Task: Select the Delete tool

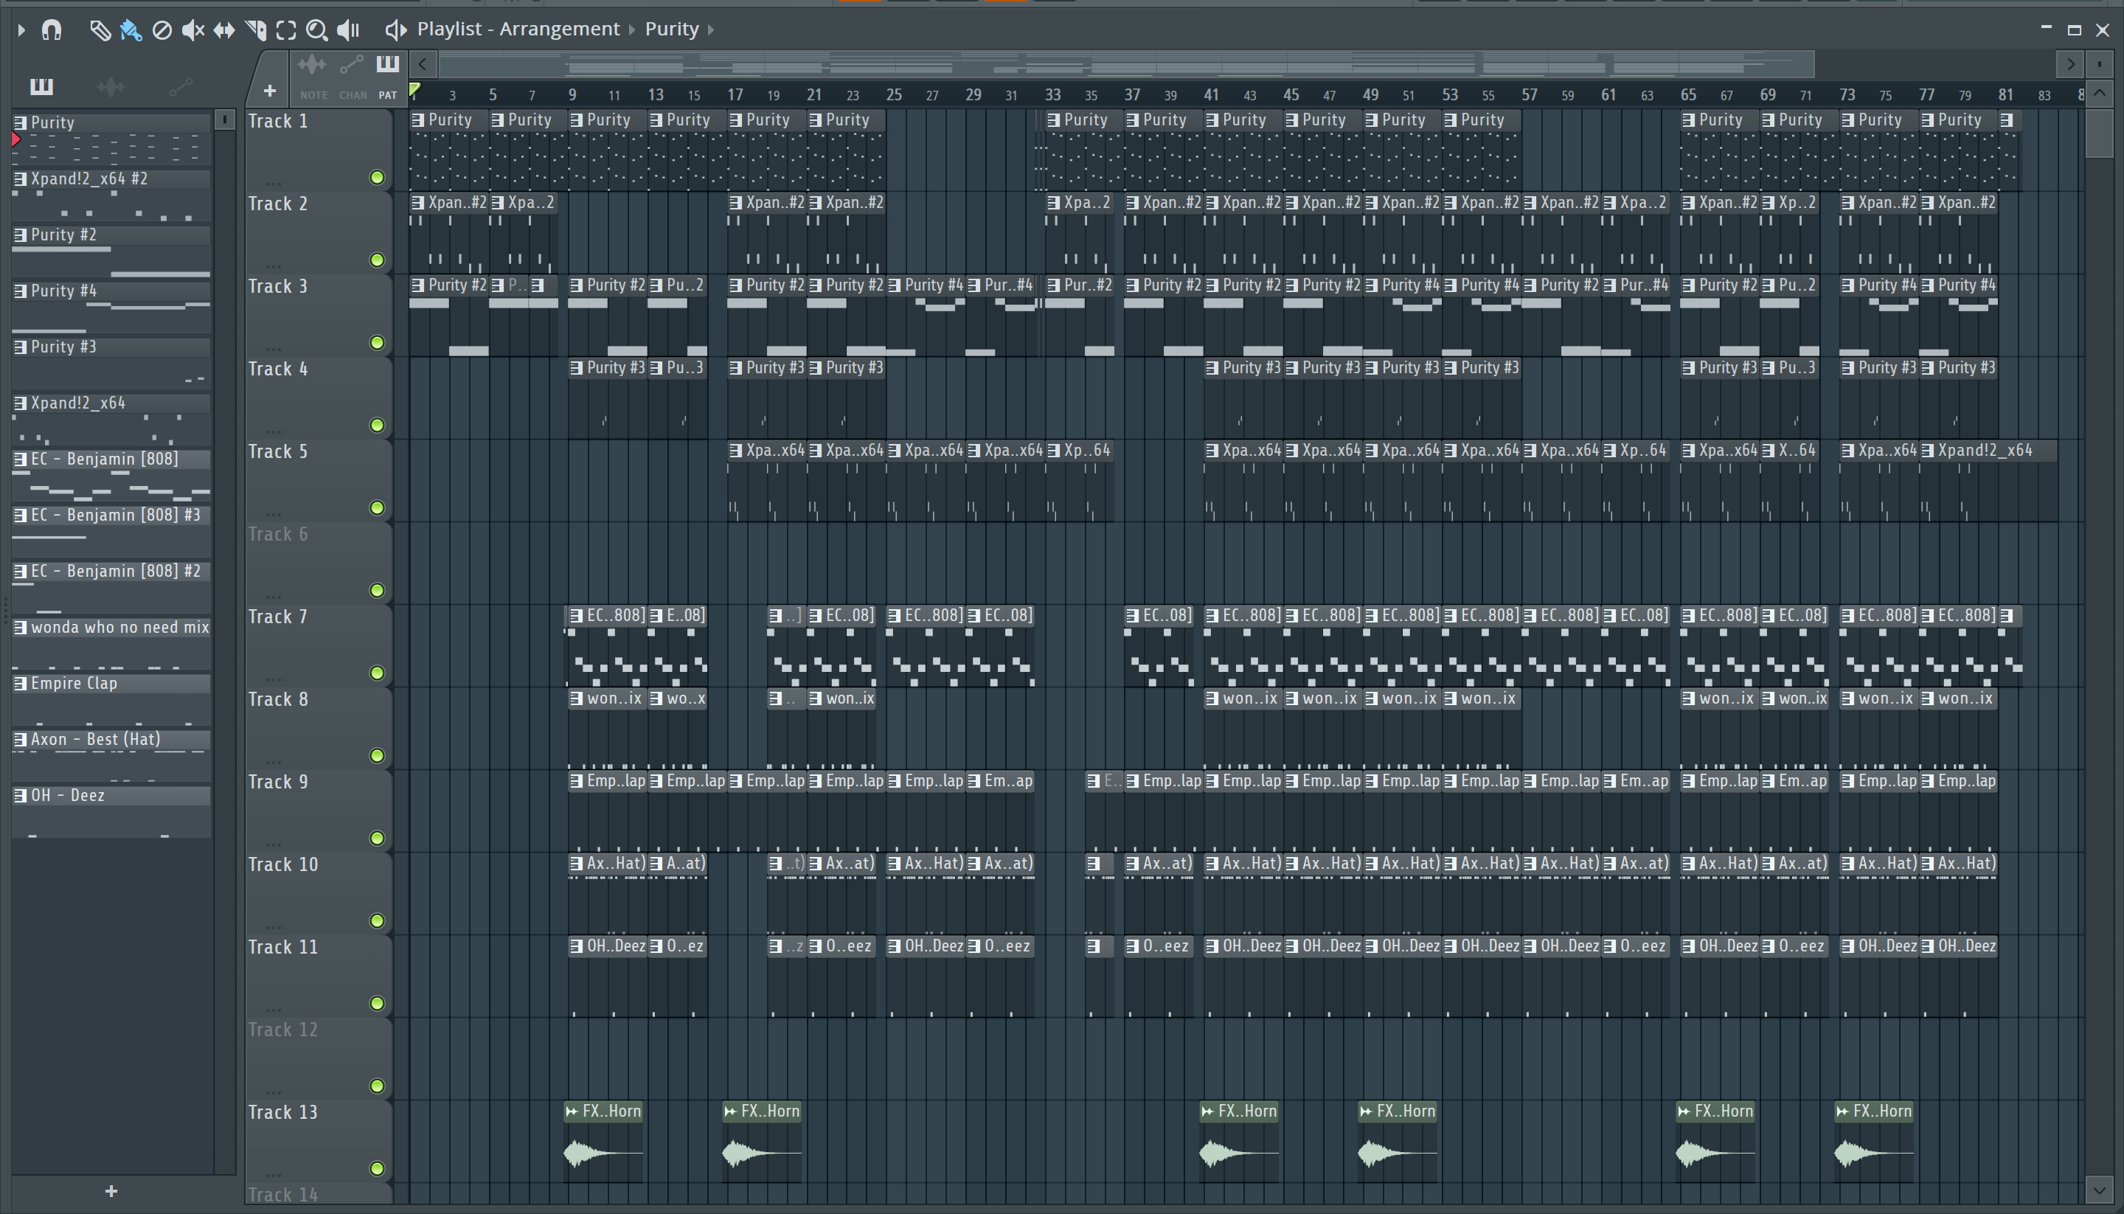Action: point(162,31)
